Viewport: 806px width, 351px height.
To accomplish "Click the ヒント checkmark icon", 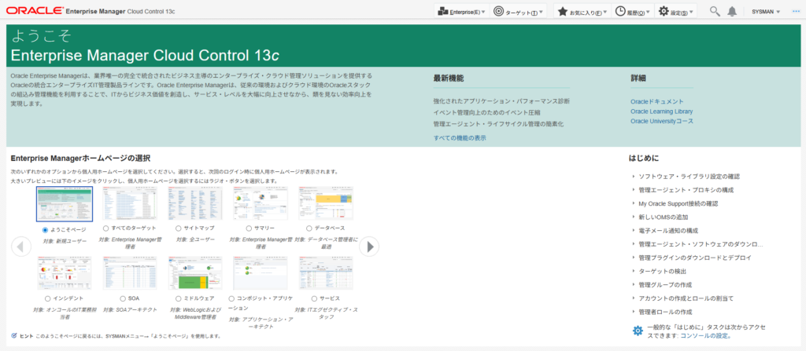I will click(14, 336).
